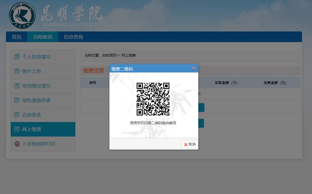The width and height of the screenshot is (312, 194).
Task: Go to the 首页 tab
Action: coord(17,37)
